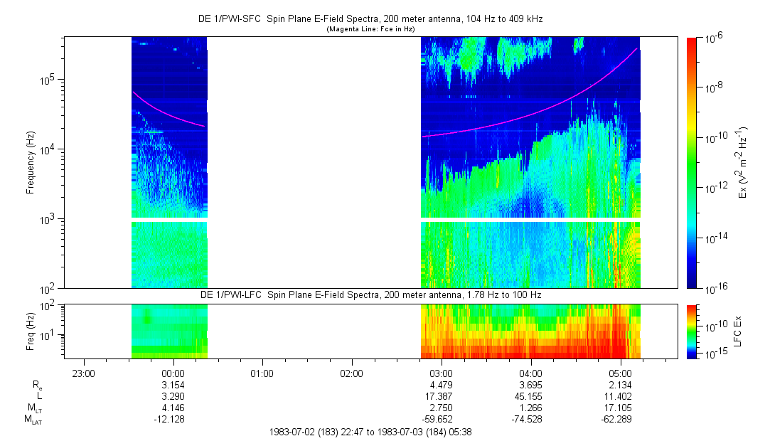The height and width of the screenshot is (441, 770).
Task: Select the 00:00 time tick label
Action: [173, 373]
